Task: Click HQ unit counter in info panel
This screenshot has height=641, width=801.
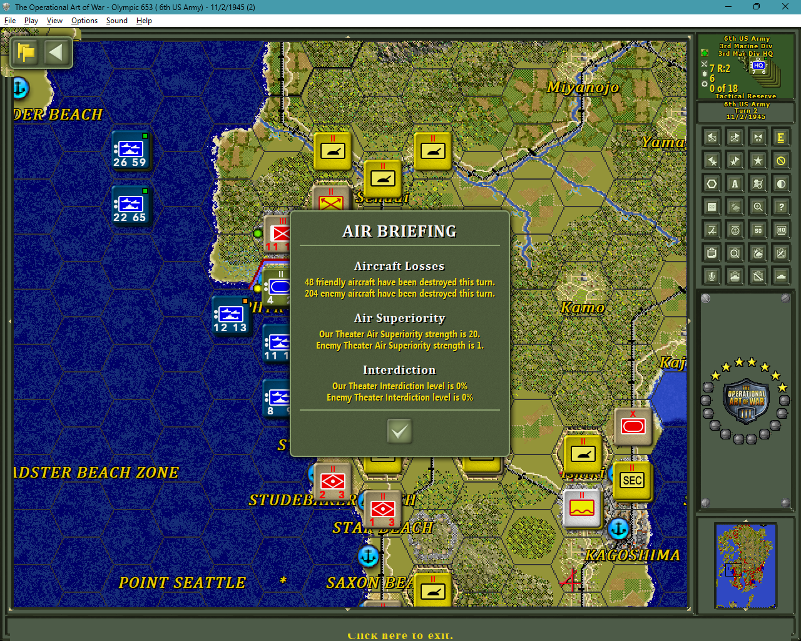Action: [x=758, y=67]
